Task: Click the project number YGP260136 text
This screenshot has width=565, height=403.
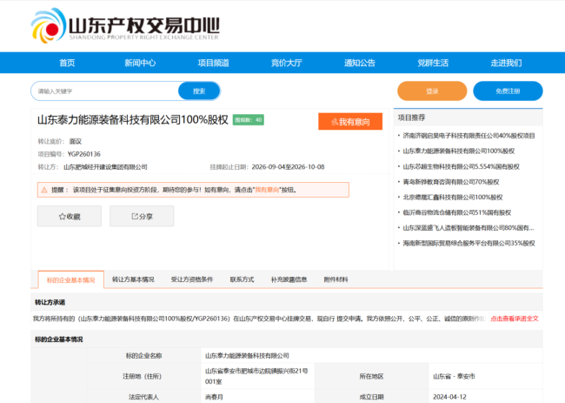Action: [x=84, y=154]
